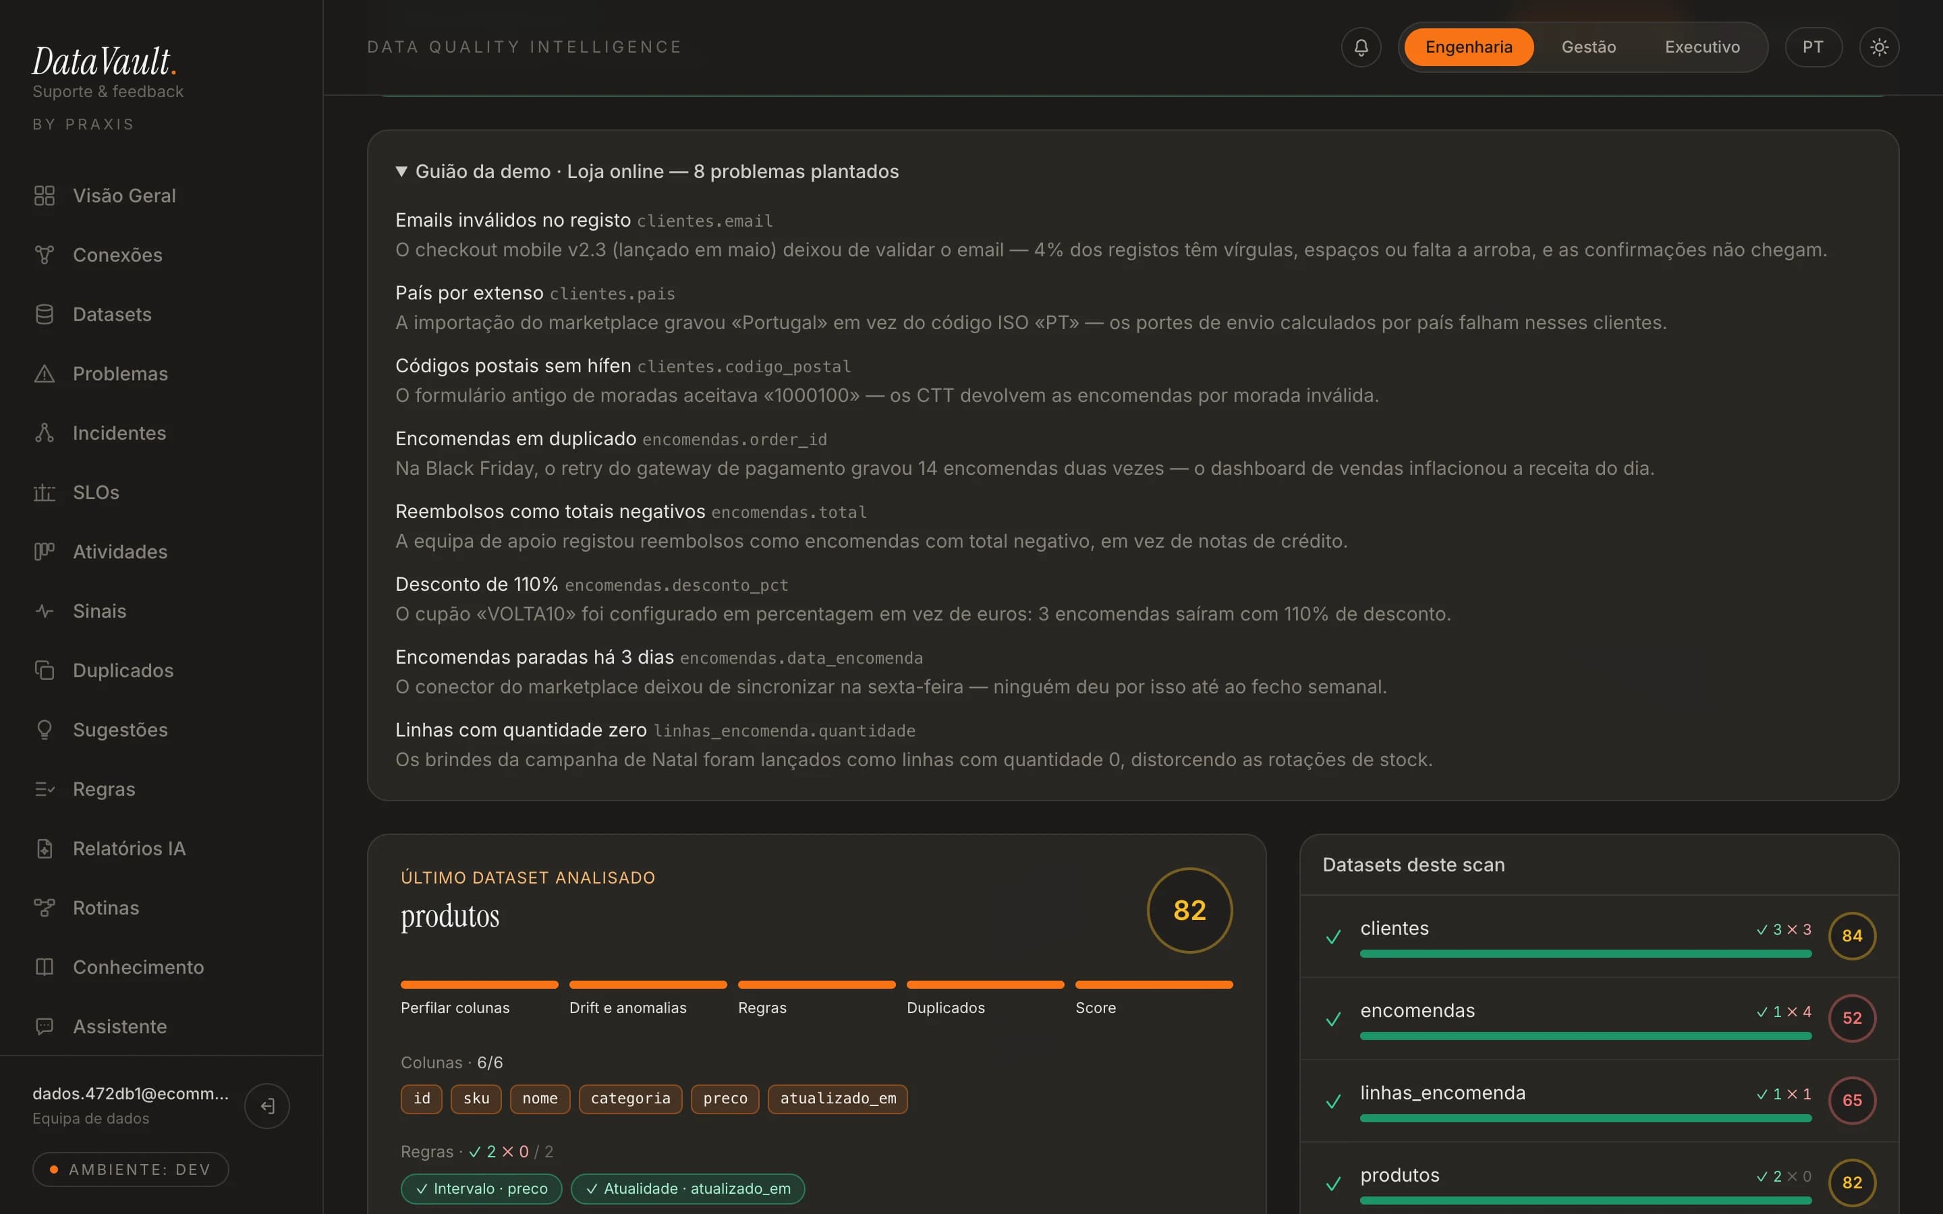Screen dimensions: 1943x1214
Task: Collapse the Guião da demo section
Action: click(647, 172)
